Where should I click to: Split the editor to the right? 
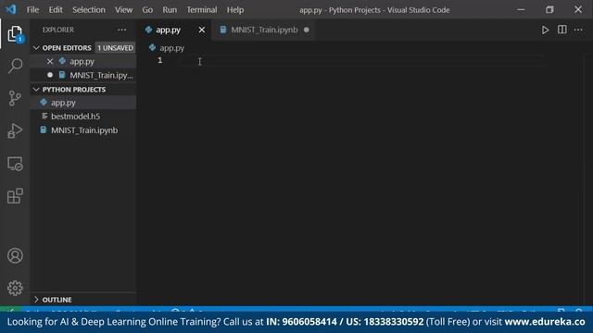pyautogui.click(x=562, y=30)
